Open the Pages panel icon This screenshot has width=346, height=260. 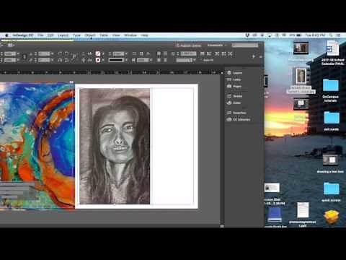tap(229, 86)
